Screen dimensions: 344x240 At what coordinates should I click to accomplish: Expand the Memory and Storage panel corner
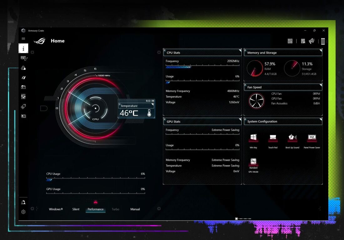[x=320, y=50]
